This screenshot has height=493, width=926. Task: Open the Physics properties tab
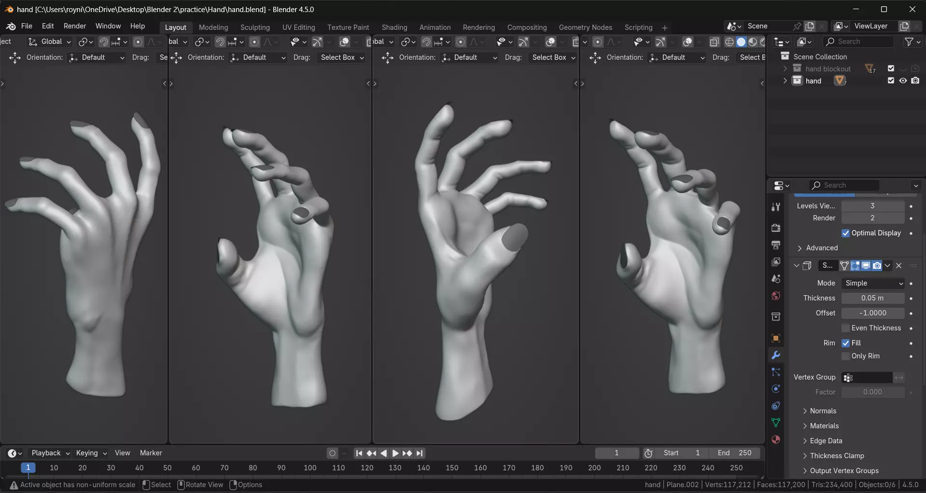[x=776, y=389]
